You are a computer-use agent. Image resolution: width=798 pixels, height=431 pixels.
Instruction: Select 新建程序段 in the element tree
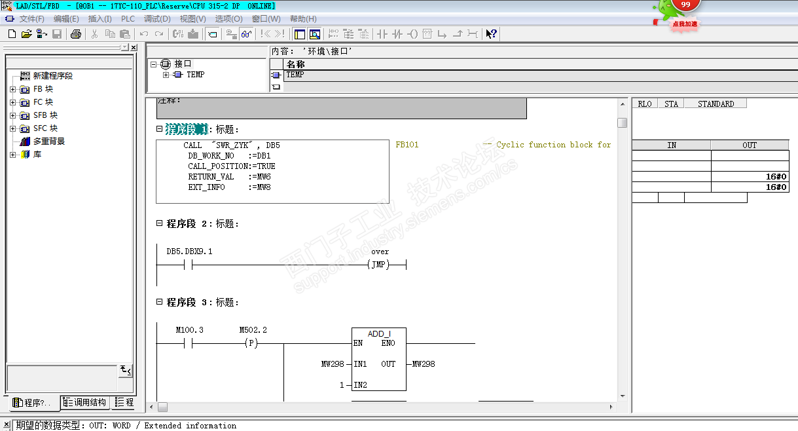[53, 76]
